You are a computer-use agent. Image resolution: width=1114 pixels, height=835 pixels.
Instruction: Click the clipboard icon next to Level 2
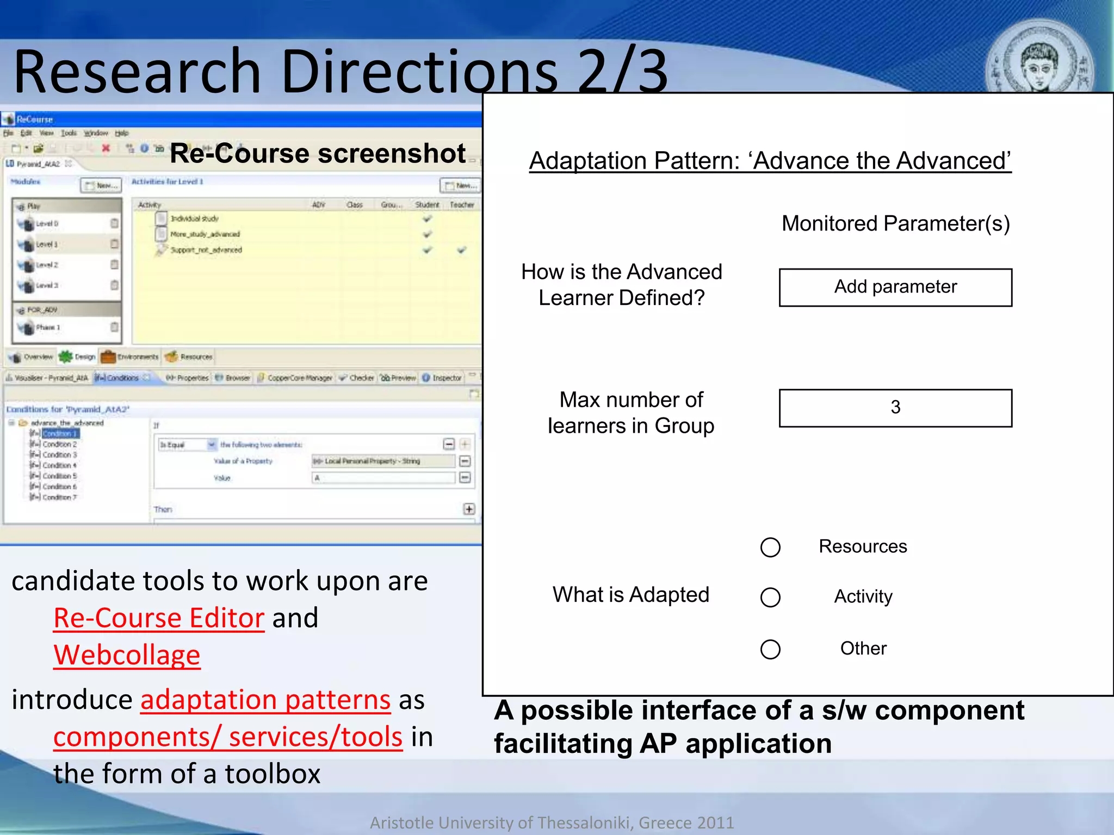tap(114, 264)
